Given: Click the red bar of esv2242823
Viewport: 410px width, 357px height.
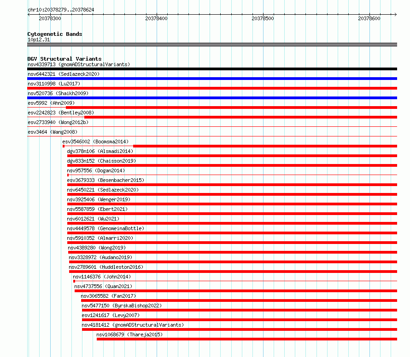Looking at the screenshot, I should pyautogui.click(x=240, y=117).
